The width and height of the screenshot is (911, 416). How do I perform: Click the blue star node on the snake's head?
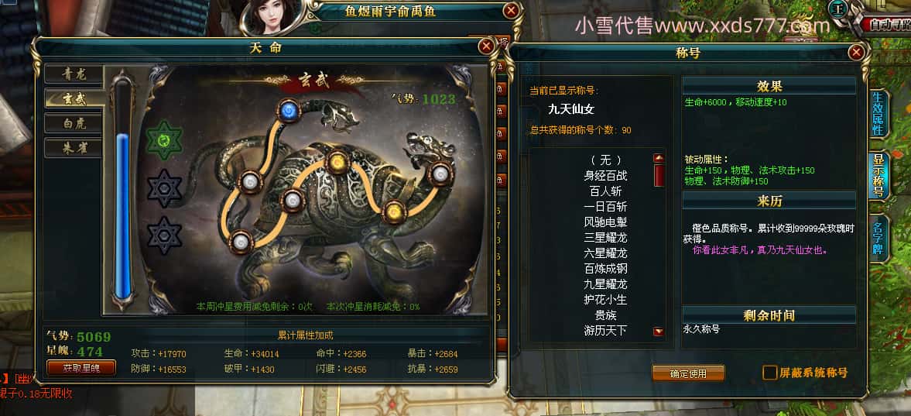[x=288, y=110]
